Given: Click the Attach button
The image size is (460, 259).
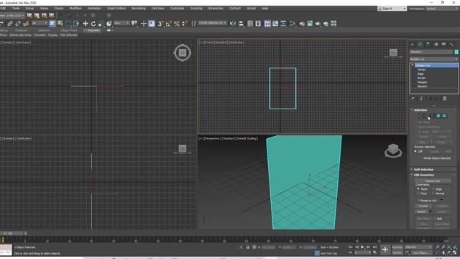Looking at the screenshot, I should click(x=421, y=212).
